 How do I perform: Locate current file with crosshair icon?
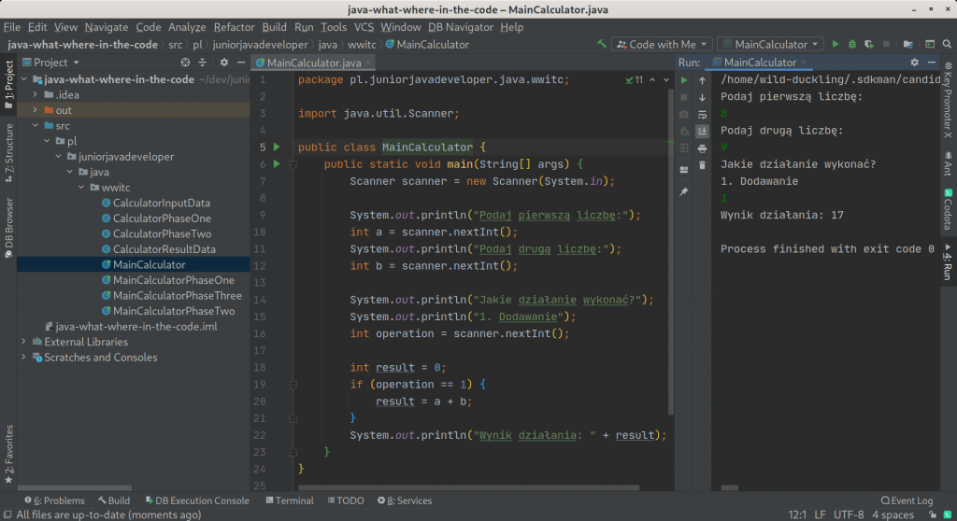click(x=186, y=63)
